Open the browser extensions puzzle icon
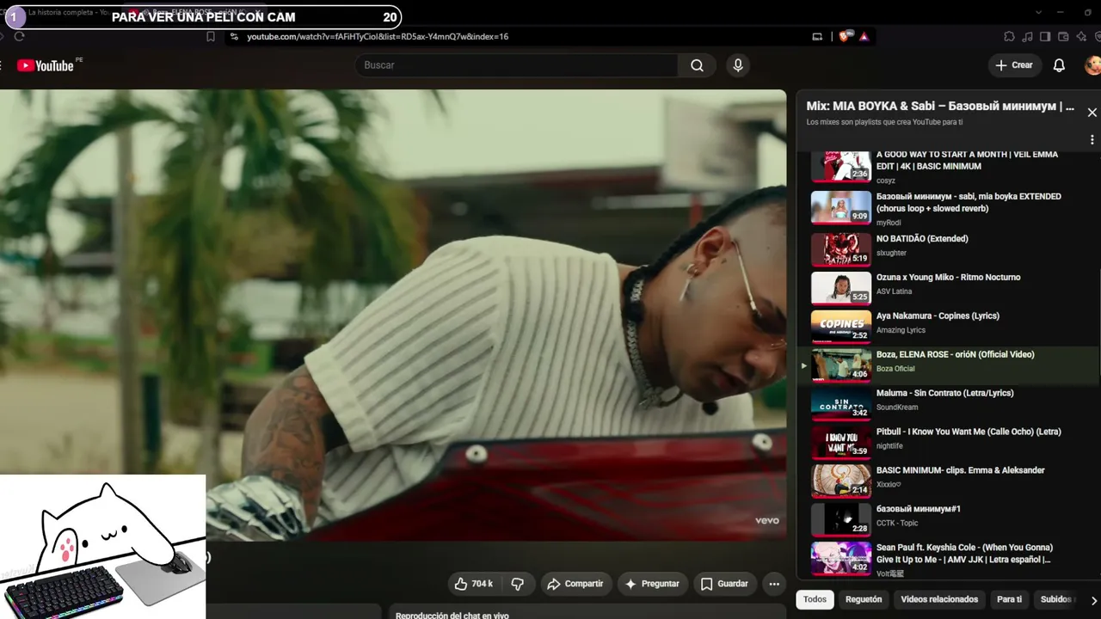Image resolution: width=1101 pixels, height=619 pixels. [x=1009, y=36]
